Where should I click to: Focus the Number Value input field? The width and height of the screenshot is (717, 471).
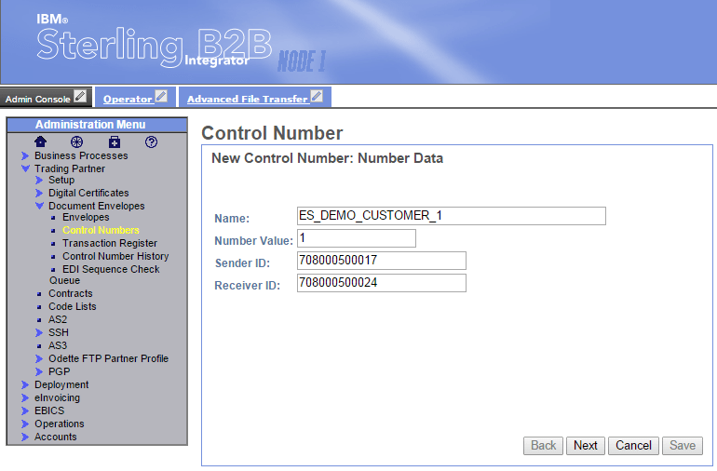pos(357,238)
